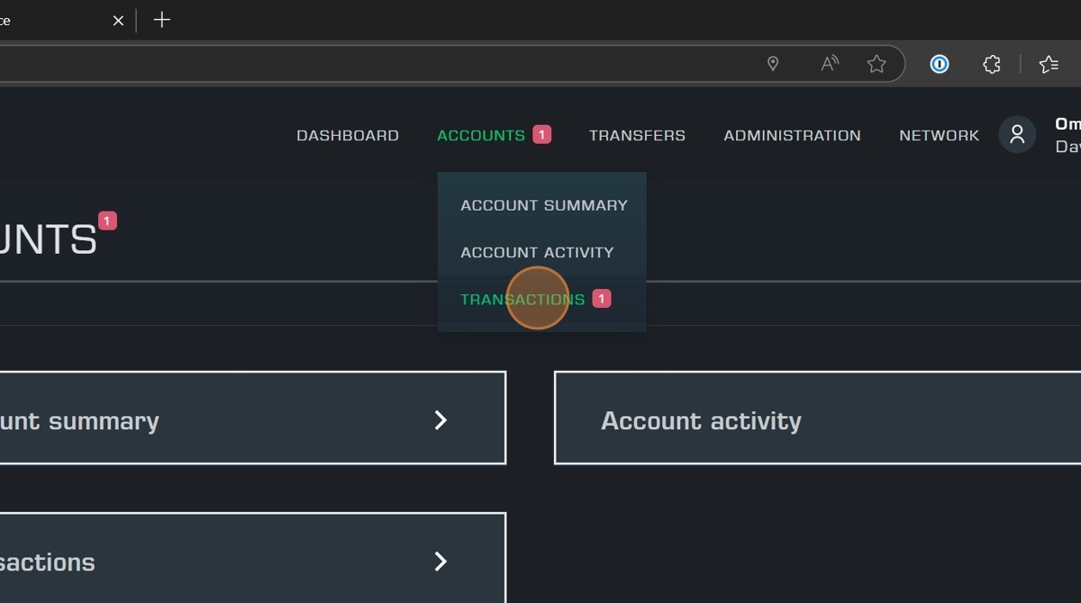Screen dimensions: 1081x603
Task: Click the location pin icon in address bar
Action: (x=772, y=64)
